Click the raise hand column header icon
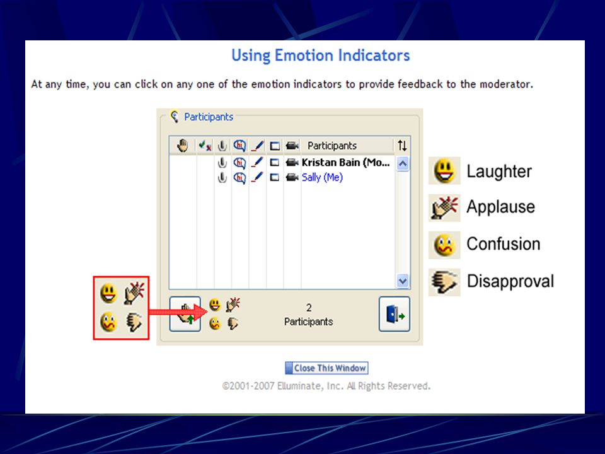 tap(183, 146)
